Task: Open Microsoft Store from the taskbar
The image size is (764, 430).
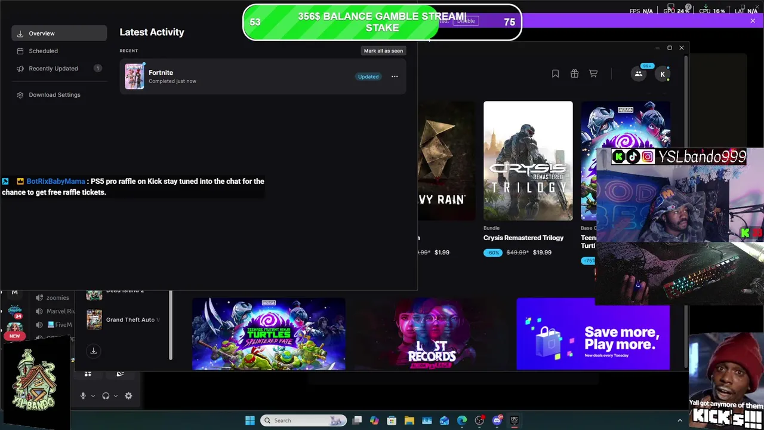Action: tap(392, 420)
